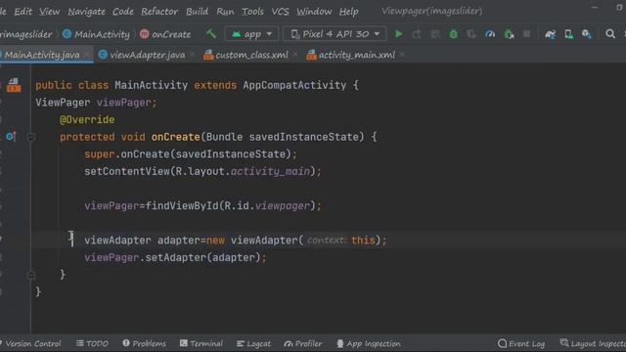Click the Sync Project with Gradle icon
The height and width of the screenshot is (352, 626).
tap(550, 34)
